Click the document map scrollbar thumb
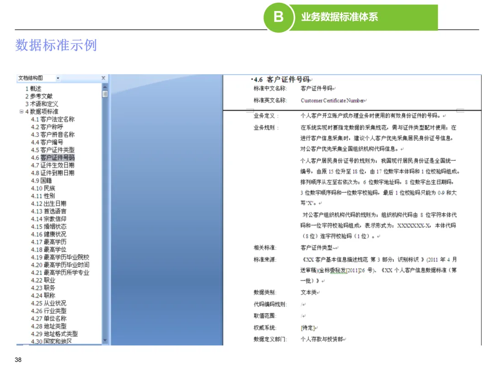 click(105, 94)
